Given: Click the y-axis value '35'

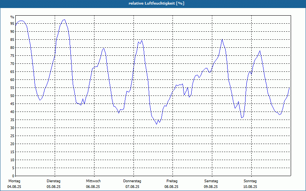Looking at the screenshot, I should point(12,120).
